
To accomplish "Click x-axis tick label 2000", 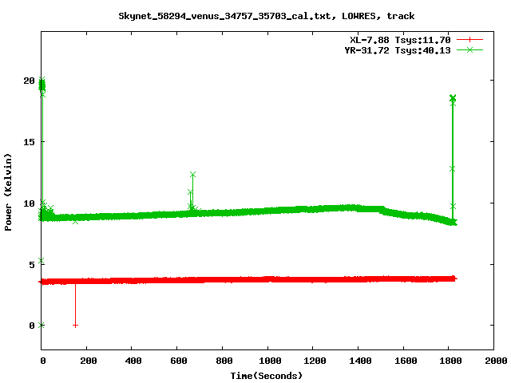I will coord(496,361).
